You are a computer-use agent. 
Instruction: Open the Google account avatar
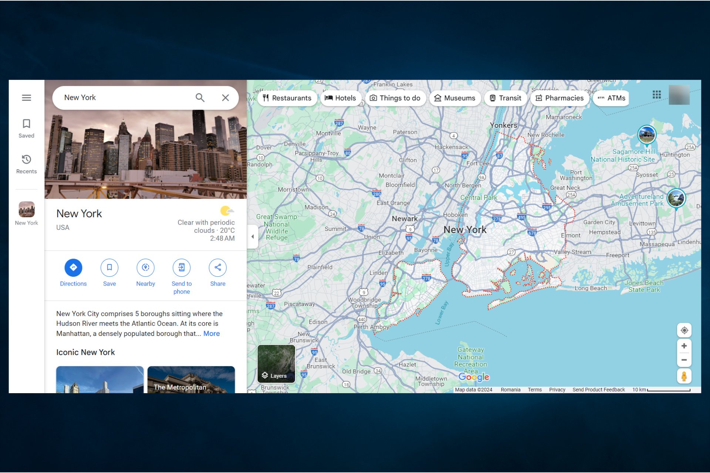click(679, 95)
